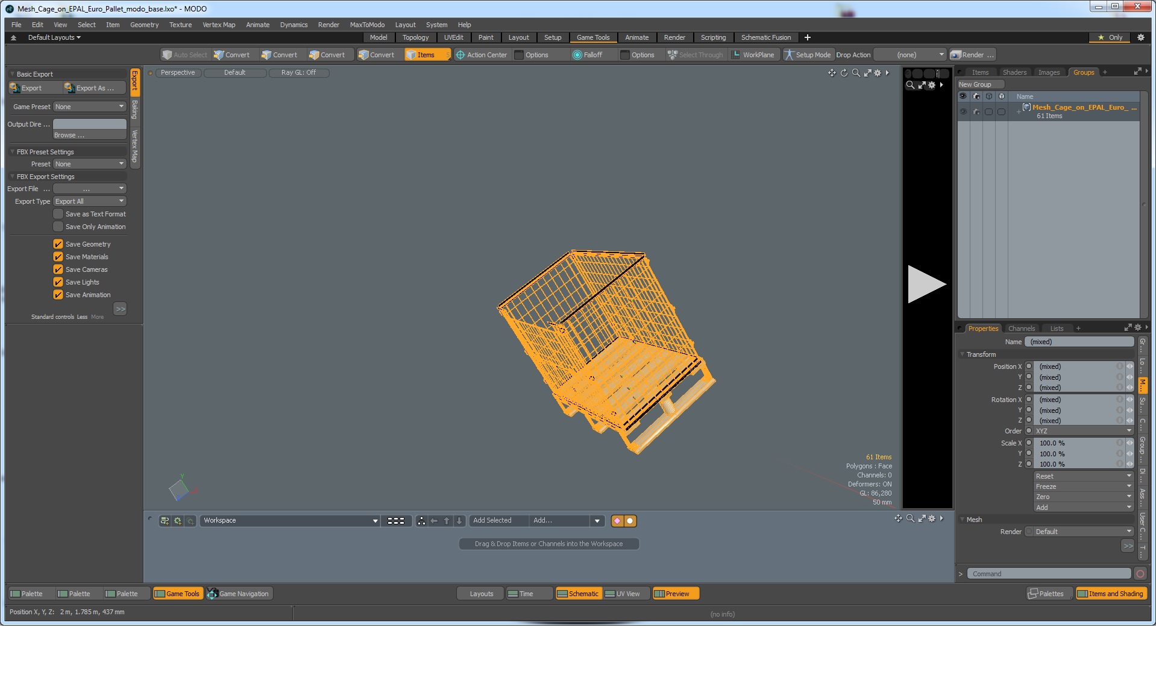
Task: Click the Position X value field
Action: 1078,366
